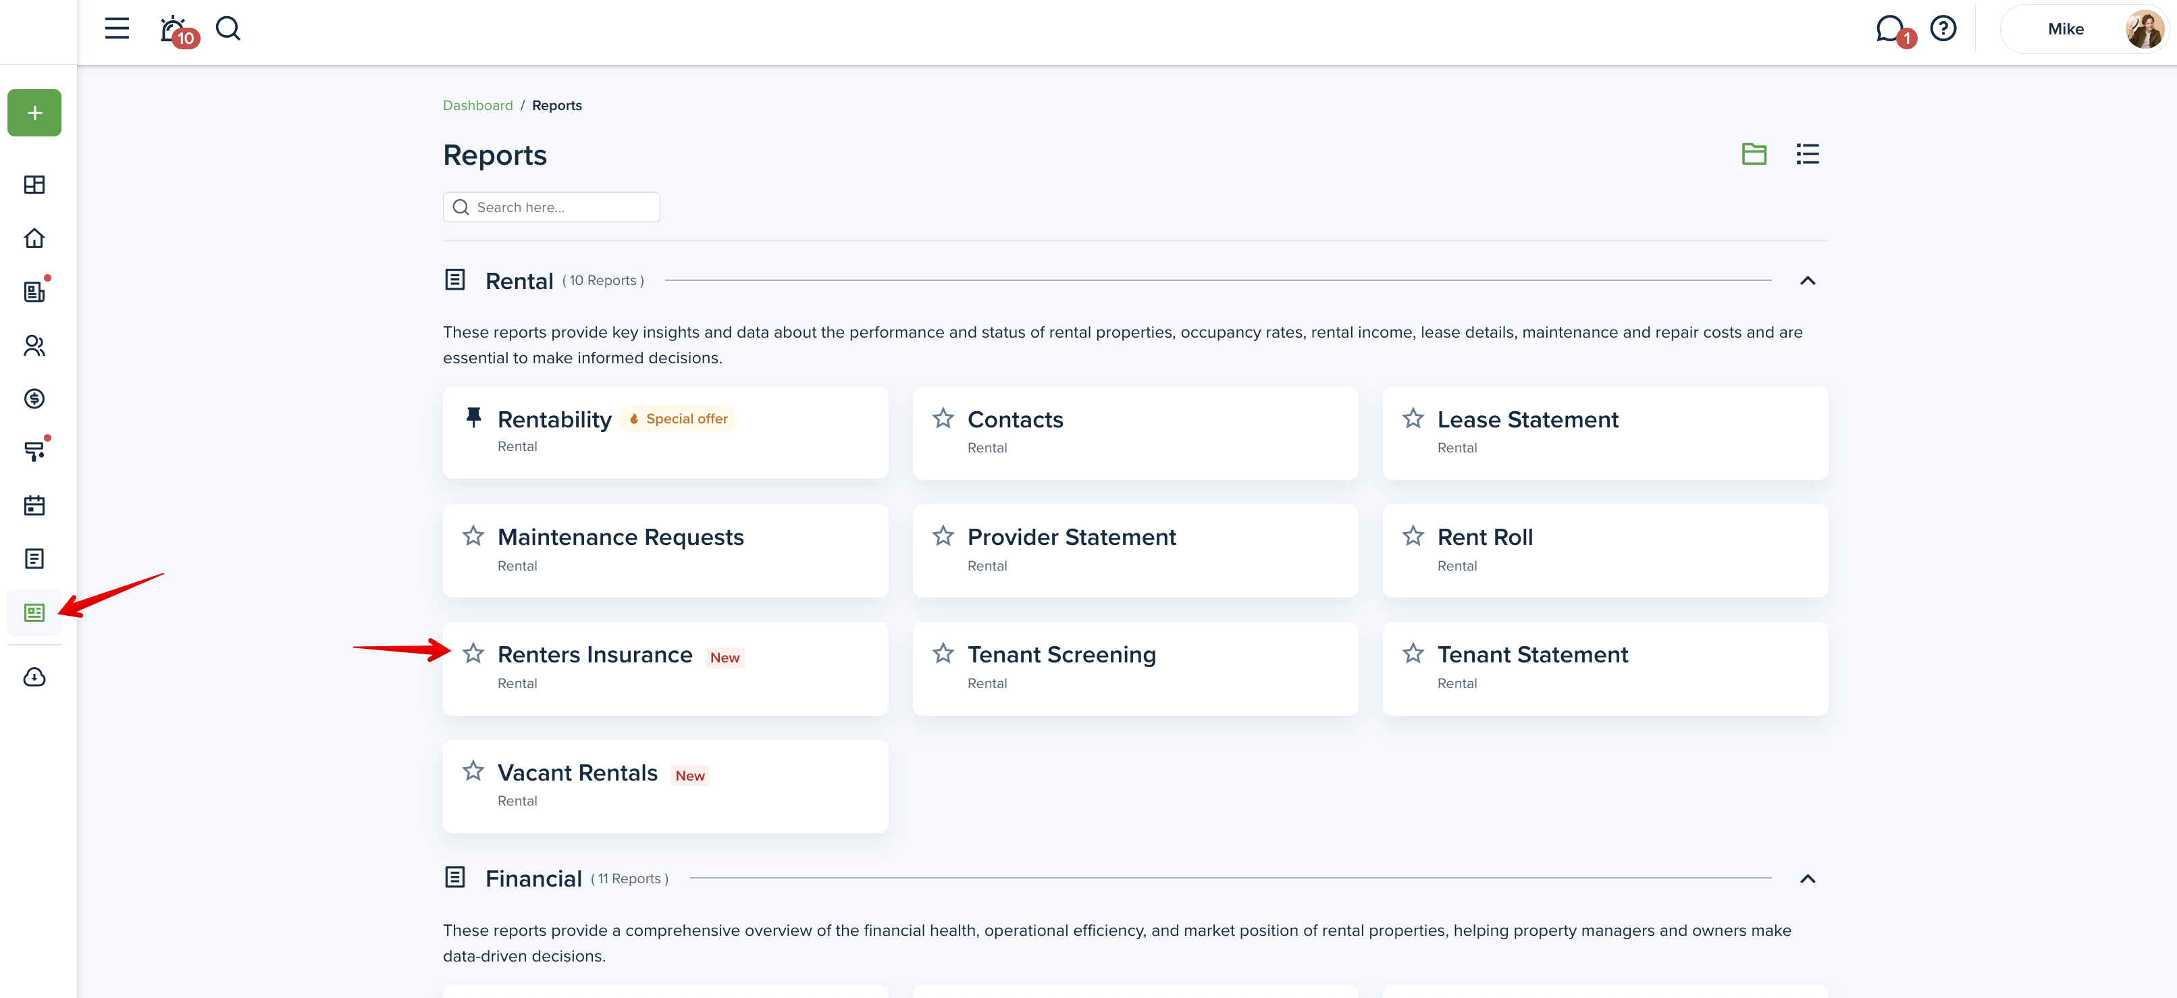The image size is (2177, 998).
Task: Open the hamburger menu
Action: pyautogui.click(x=117, y=29)
